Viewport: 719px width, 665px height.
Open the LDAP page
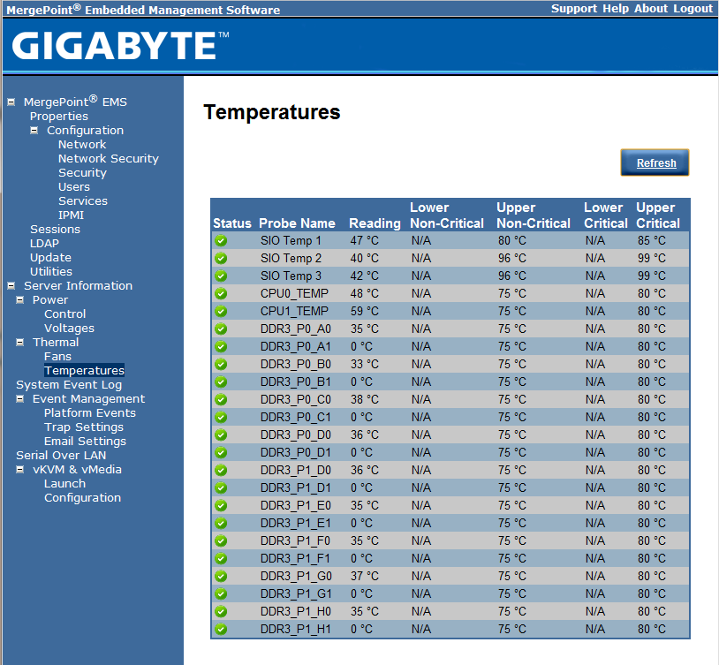click(44, 244)
